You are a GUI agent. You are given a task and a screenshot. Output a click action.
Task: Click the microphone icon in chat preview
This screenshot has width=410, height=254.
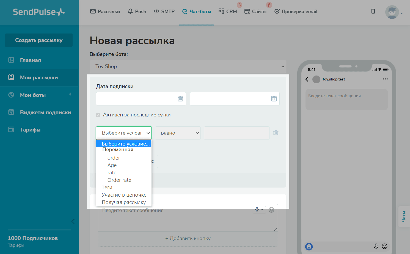click(376, 247)
